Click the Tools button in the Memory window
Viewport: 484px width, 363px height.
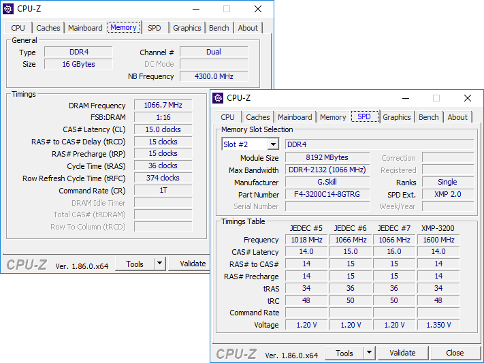(135, 264)
